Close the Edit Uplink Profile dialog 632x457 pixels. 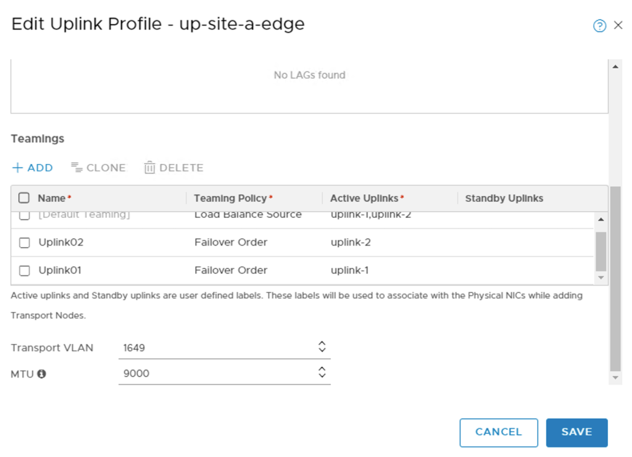coord(619,25)
